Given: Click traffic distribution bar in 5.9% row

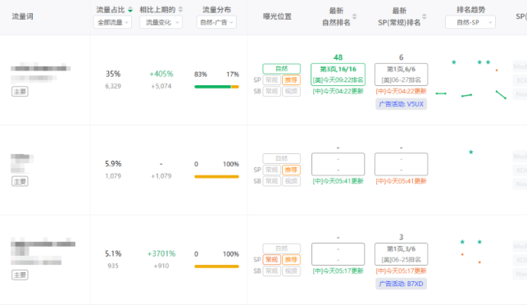Looking at the screenshot, I should (x=216, y=176).
